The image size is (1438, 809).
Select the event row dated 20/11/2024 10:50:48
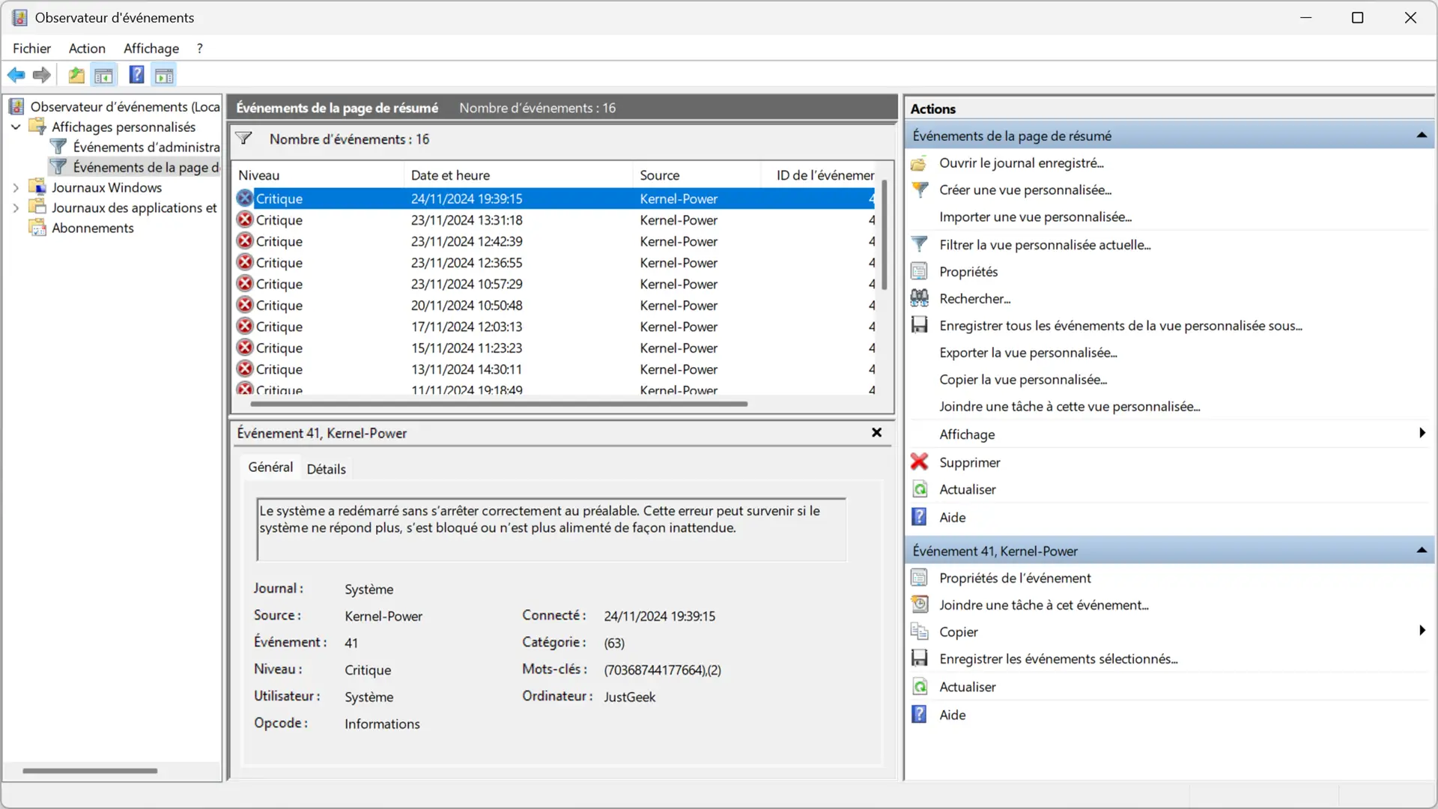point(555,306)
